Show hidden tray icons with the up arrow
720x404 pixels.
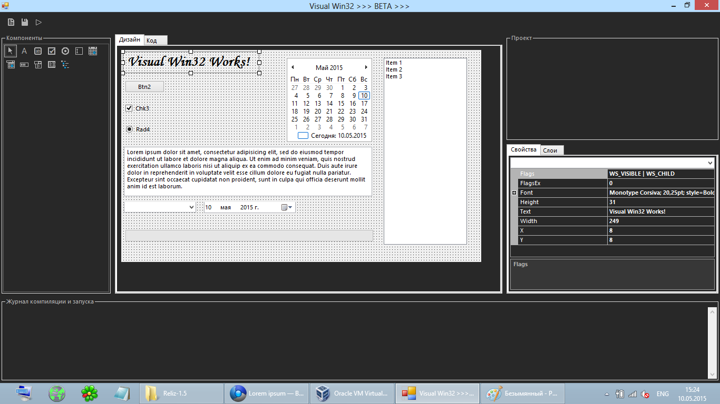607,394
